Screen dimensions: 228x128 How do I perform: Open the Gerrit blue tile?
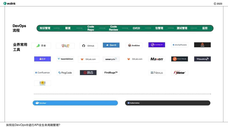point(111,45)
